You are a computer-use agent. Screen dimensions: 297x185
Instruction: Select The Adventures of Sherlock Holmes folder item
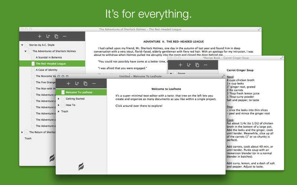[x=54, y=51]
